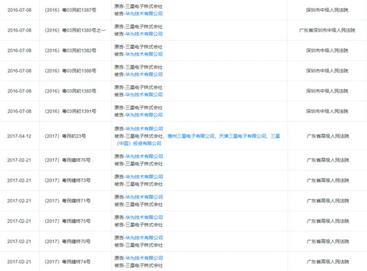Select case number (2017)粤民初23号
Image resolution: width=367 pixels, height=271 pixels.
click(65, 136)
